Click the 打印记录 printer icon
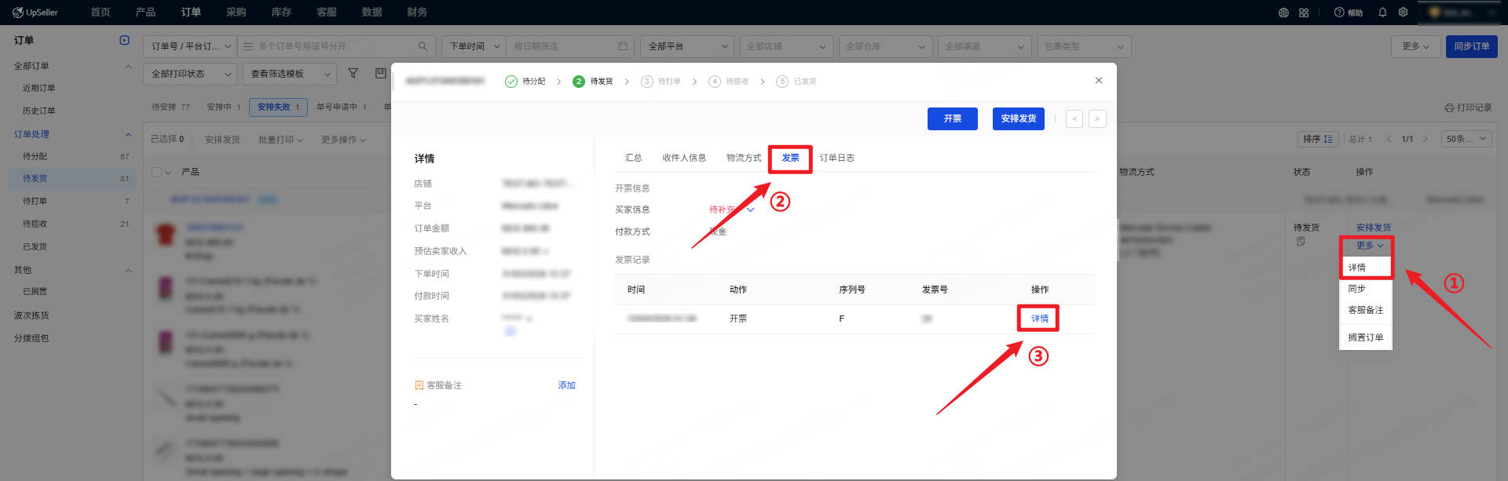The height and width of the screenshot is (481, 1508). tap(1449, 107)
